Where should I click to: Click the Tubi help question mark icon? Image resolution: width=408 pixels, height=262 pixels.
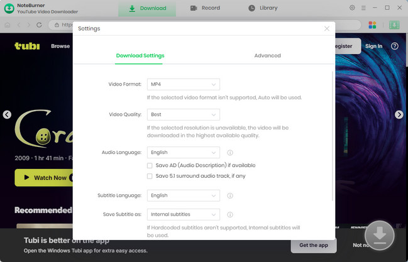point(395,46)
